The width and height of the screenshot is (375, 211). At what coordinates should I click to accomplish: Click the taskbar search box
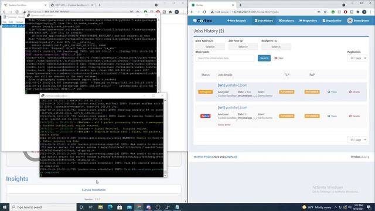(x=43, y=207)
